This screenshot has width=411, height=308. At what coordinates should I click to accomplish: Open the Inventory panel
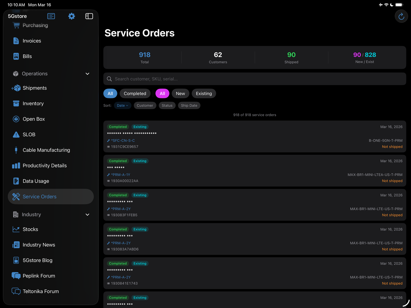tap(33, 103)
